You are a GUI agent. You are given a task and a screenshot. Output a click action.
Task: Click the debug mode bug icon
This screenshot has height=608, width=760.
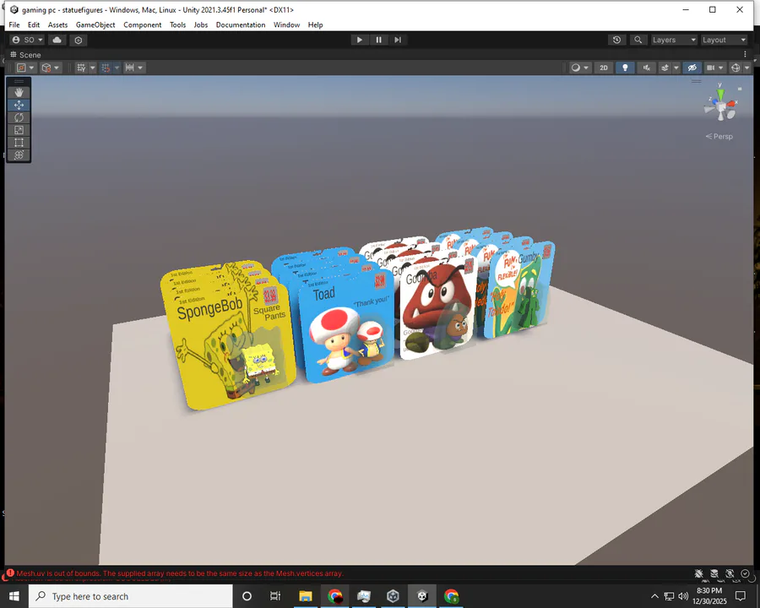pyautogui.click(x=698, y=573)
